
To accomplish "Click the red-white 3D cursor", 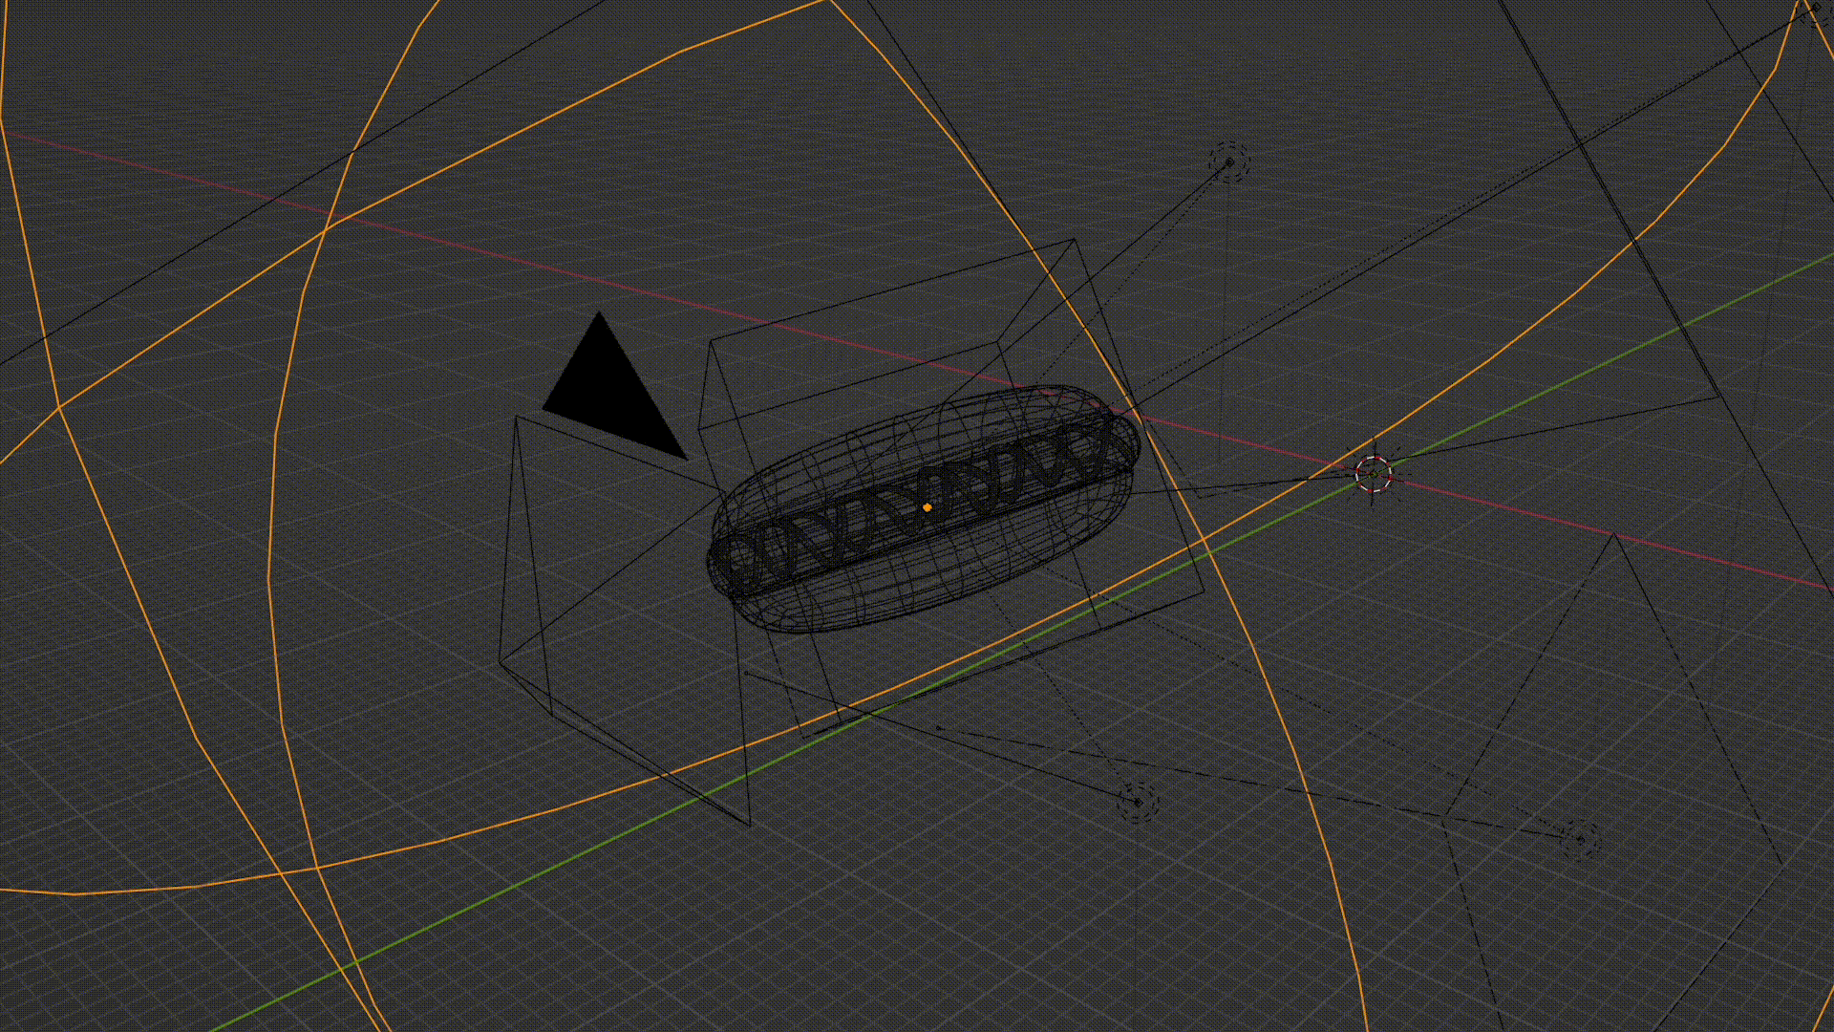I will [1374, 473].
